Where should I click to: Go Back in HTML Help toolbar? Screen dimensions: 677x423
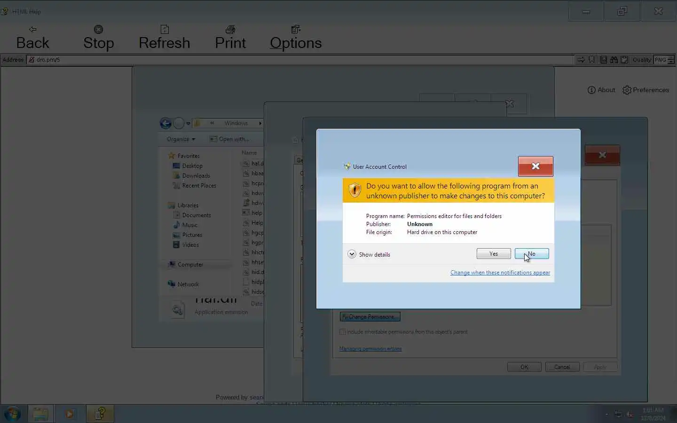coord(32,38)
